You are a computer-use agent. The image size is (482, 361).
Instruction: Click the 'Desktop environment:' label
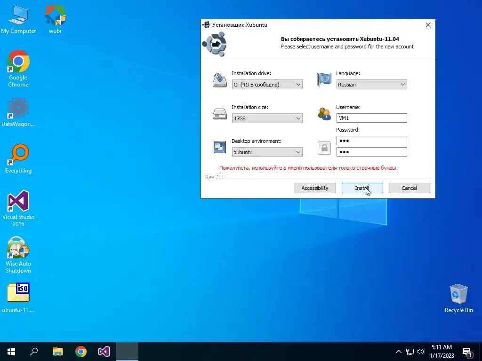(257, 141)
